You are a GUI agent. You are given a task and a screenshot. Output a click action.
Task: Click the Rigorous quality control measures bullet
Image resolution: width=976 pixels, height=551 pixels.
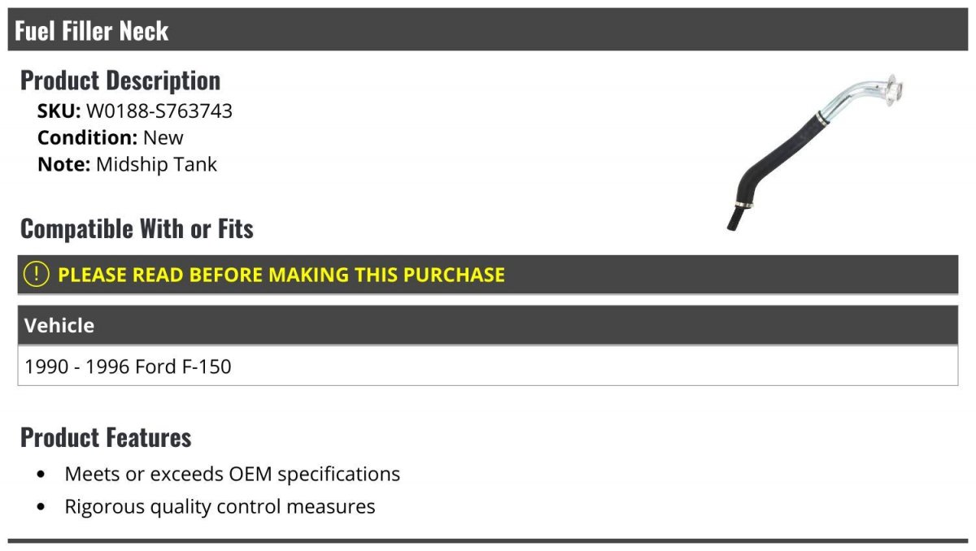pyautogui.click(x=220, y=507)
